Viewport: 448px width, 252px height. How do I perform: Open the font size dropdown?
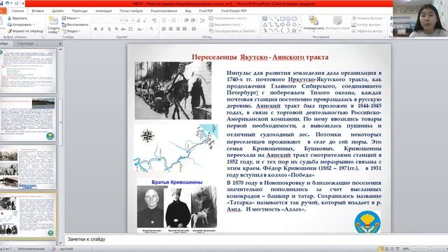133,20
